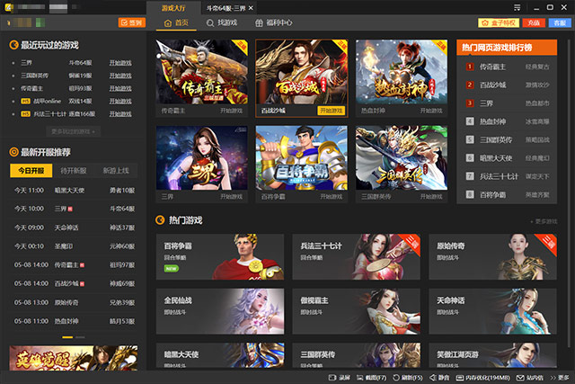This screenshot has height=384, width=575.
Task: Select the 游戏大厅 window tab
Action: [x=173, y=8]
